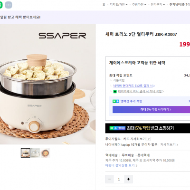Screen dimensions: 190x190
Task: Click the gray more-options ellipsis icon
Action: 9,5
